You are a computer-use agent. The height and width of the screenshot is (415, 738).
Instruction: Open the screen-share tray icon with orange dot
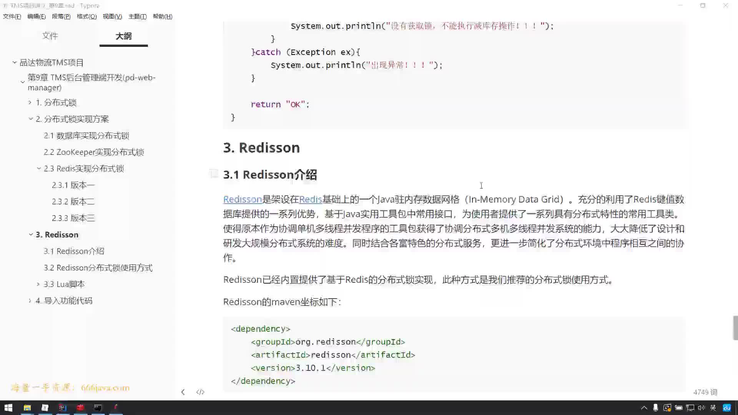coord(667,408)
